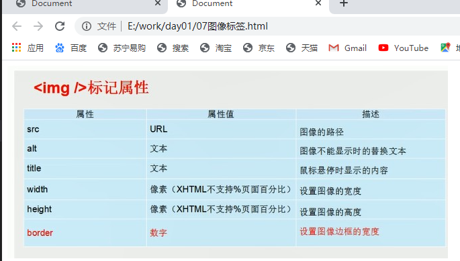The image size is (460, 261).
Task: Click the 描述 column header
Action: pyautogui.click(x=371, y=114)
